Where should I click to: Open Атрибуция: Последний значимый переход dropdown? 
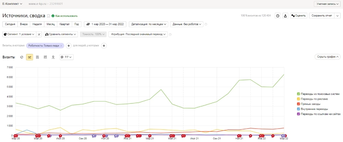138,34
